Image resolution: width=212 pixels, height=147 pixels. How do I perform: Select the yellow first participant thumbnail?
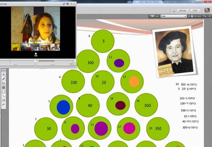(x=16, y=47)
